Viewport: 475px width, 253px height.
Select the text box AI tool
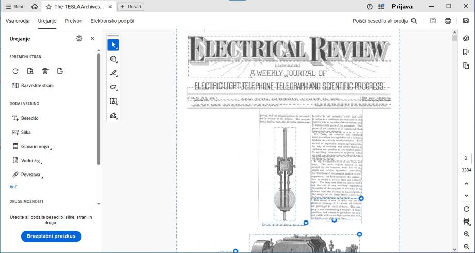[x=113, y=102]
